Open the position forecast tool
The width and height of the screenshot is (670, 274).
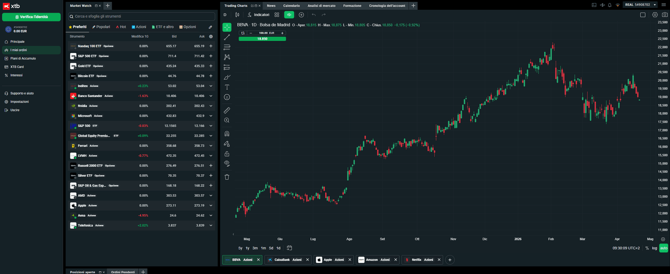227,67
